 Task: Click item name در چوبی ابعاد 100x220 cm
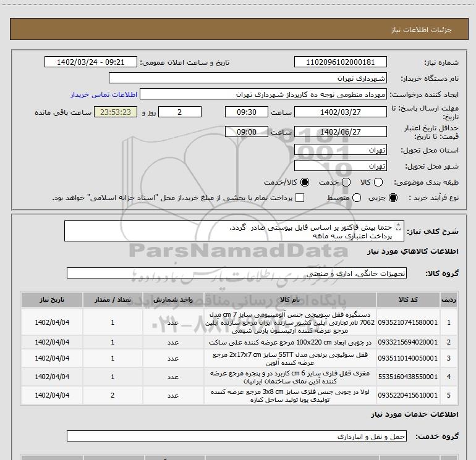tap(290, 342)
